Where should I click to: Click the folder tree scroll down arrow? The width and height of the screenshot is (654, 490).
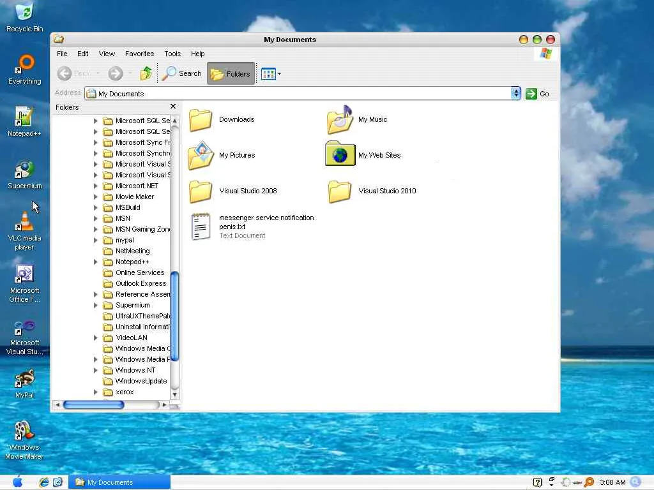click(x=175, y=394)
